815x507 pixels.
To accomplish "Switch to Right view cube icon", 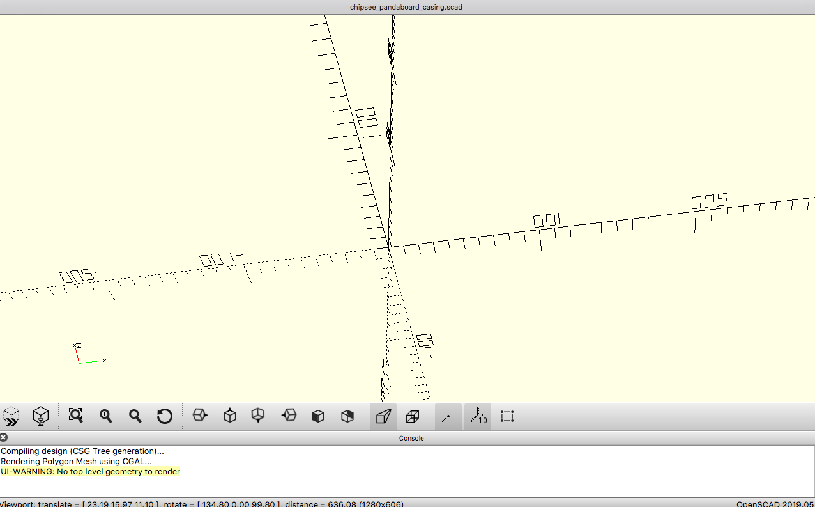I will click(201, 416).
